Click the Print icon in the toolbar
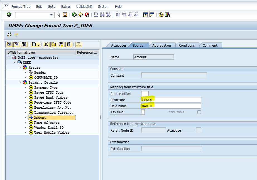The width and height of the screenshot is (257, 180). tap(96, 15)
